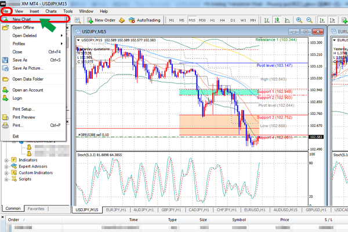Expand the Open Deleted submenu
348x232 pixels.
(33, 35)
